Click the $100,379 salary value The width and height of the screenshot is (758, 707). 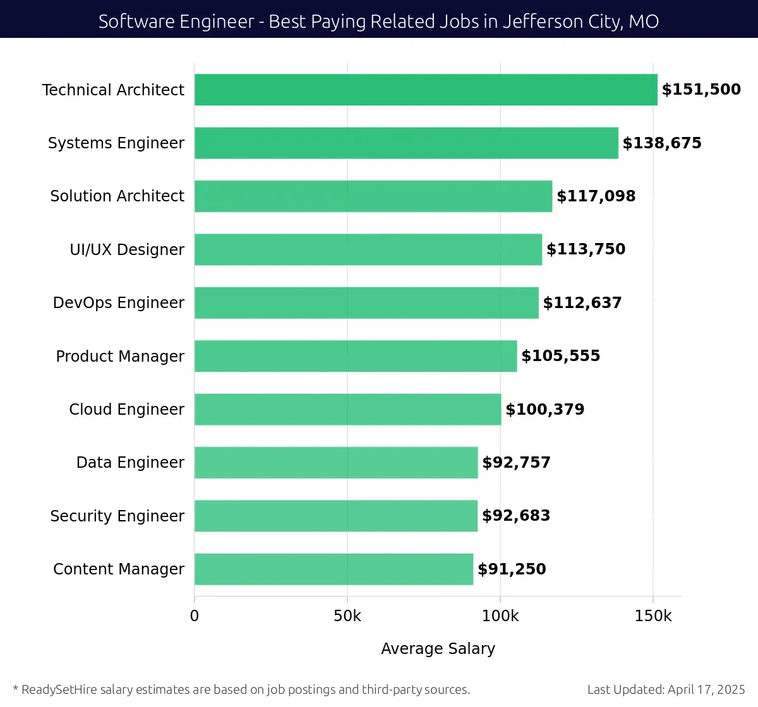545,410
